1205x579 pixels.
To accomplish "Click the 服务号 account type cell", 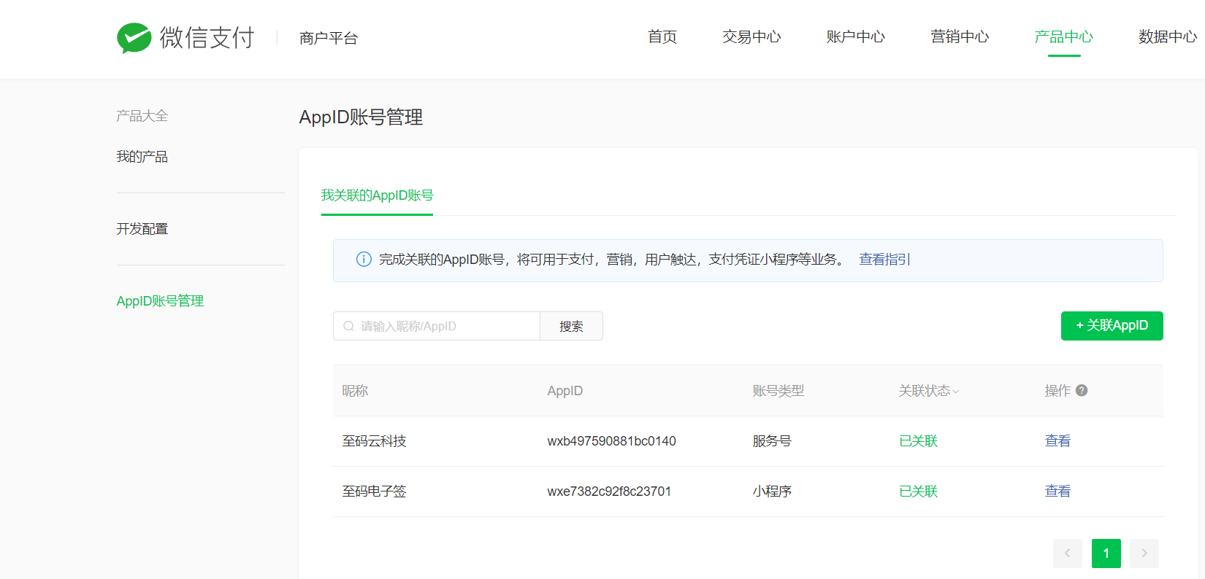I will coord(772,441).
